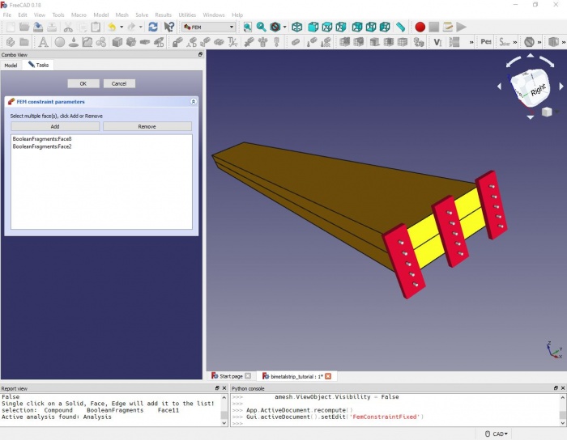
Task: Rotate view using navigation cube right arrow
Action: (561, 87)
